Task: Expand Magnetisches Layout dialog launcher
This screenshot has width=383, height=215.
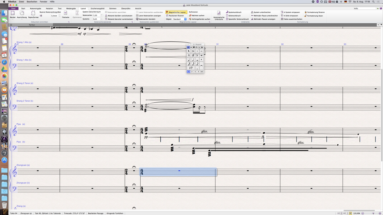Action: (x=209, y=22)
